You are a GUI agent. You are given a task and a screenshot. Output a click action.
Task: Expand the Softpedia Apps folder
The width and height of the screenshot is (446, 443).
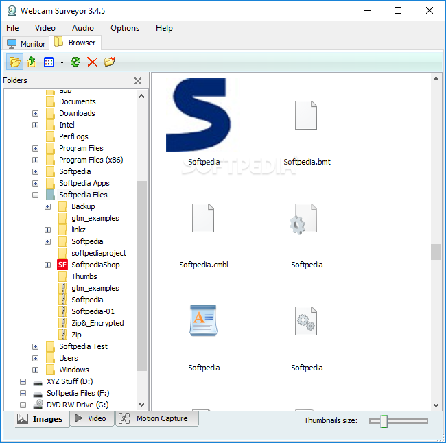[x=35, y=183]
